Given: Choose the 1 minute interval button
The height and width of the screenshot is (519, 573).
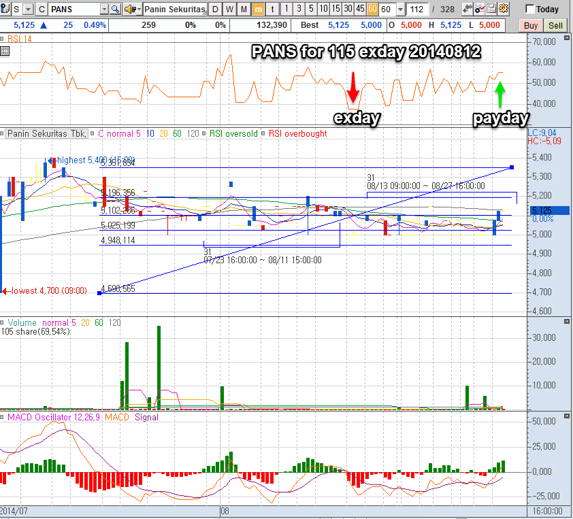Looking at the screenshot, I should (x=286, y=9).
